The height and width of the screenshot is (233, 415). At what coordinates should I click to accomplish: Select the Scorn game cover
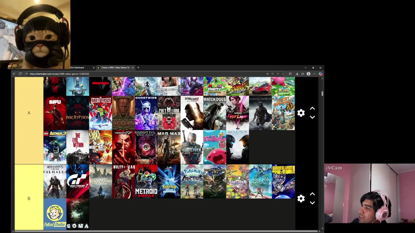123,113
